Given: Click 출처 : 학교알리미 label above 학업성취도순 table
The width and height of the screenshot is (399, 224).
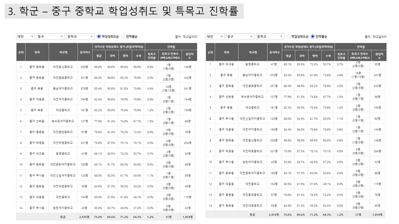Looking at the screenshot, I should (x=186, y=37).
